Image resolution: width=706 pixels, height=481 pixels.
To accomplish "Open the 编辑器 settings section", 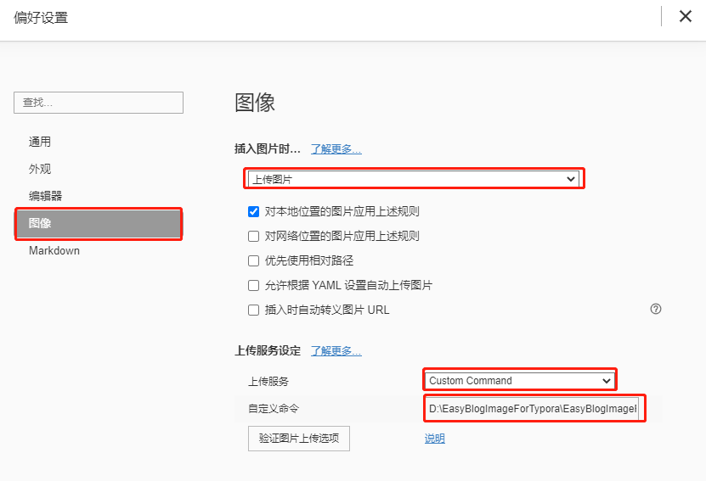I will pyautogui.click(x=45, y=196).
